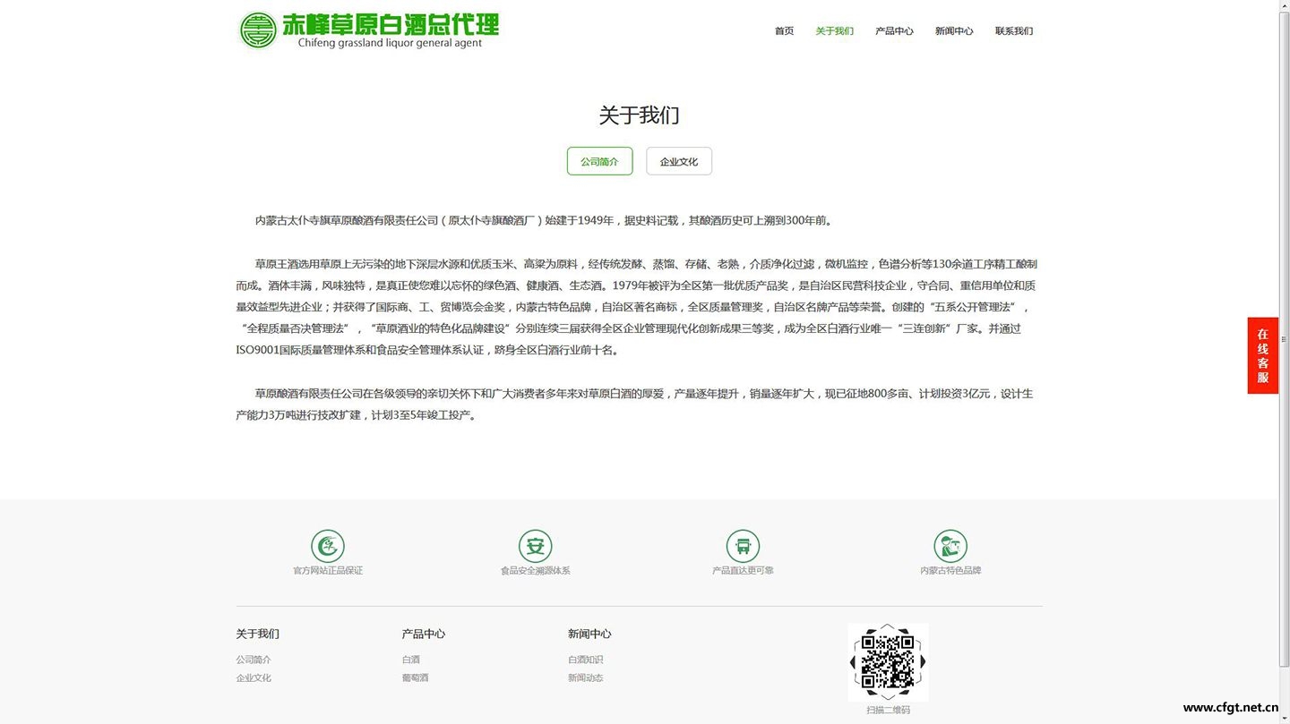This screenshot has width=1290, height=724.
Task: Click the footer 公司简介 link
Action: click(254, 660)
